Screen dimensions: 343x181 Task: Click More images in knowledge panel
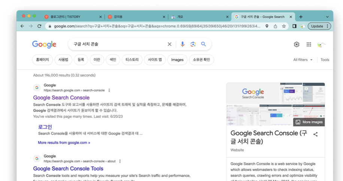point(309,122)
